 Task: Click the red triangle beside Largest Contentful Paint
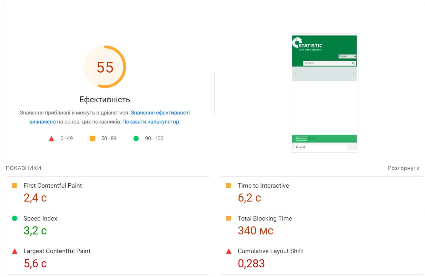point(15,251)
